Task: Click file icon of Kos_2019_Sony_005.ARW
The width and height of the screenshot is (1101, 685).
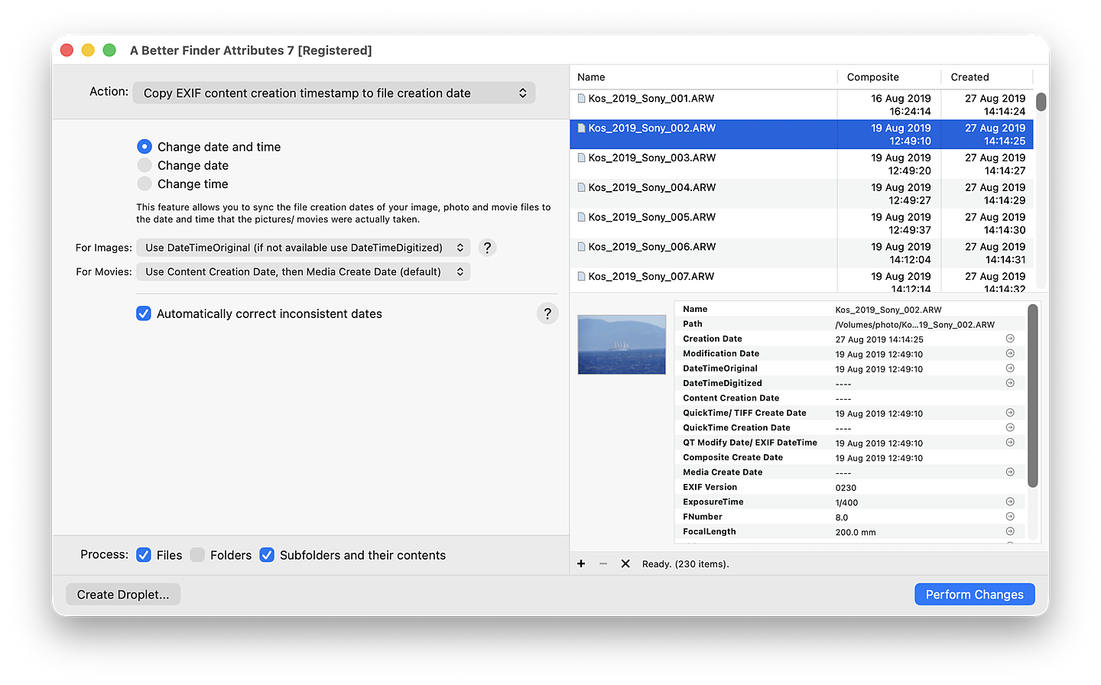Action: point(582,217)
